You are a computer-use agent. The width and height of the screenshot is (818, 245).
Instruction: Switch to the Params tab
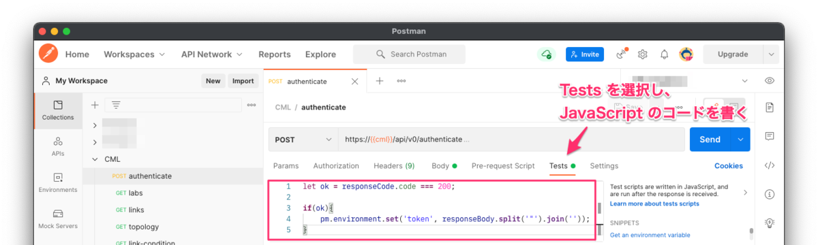point(286,166)
